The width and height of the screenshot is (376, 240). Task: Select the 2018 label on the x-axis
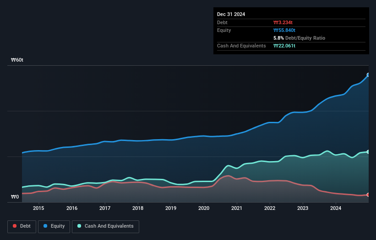click(x=138, y=208)
